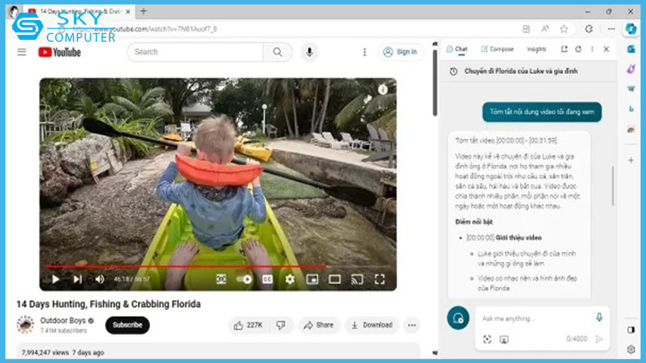Send the chat message
This screenshot has height=363, width=646.
click(599, 339)
